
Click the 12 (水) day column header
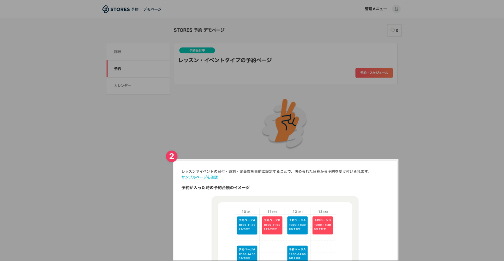point(297,212)
